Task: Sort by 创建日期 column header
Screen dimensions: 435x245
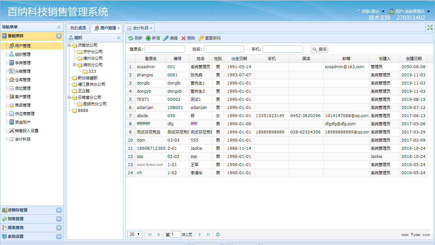Action: click(414, 59)
